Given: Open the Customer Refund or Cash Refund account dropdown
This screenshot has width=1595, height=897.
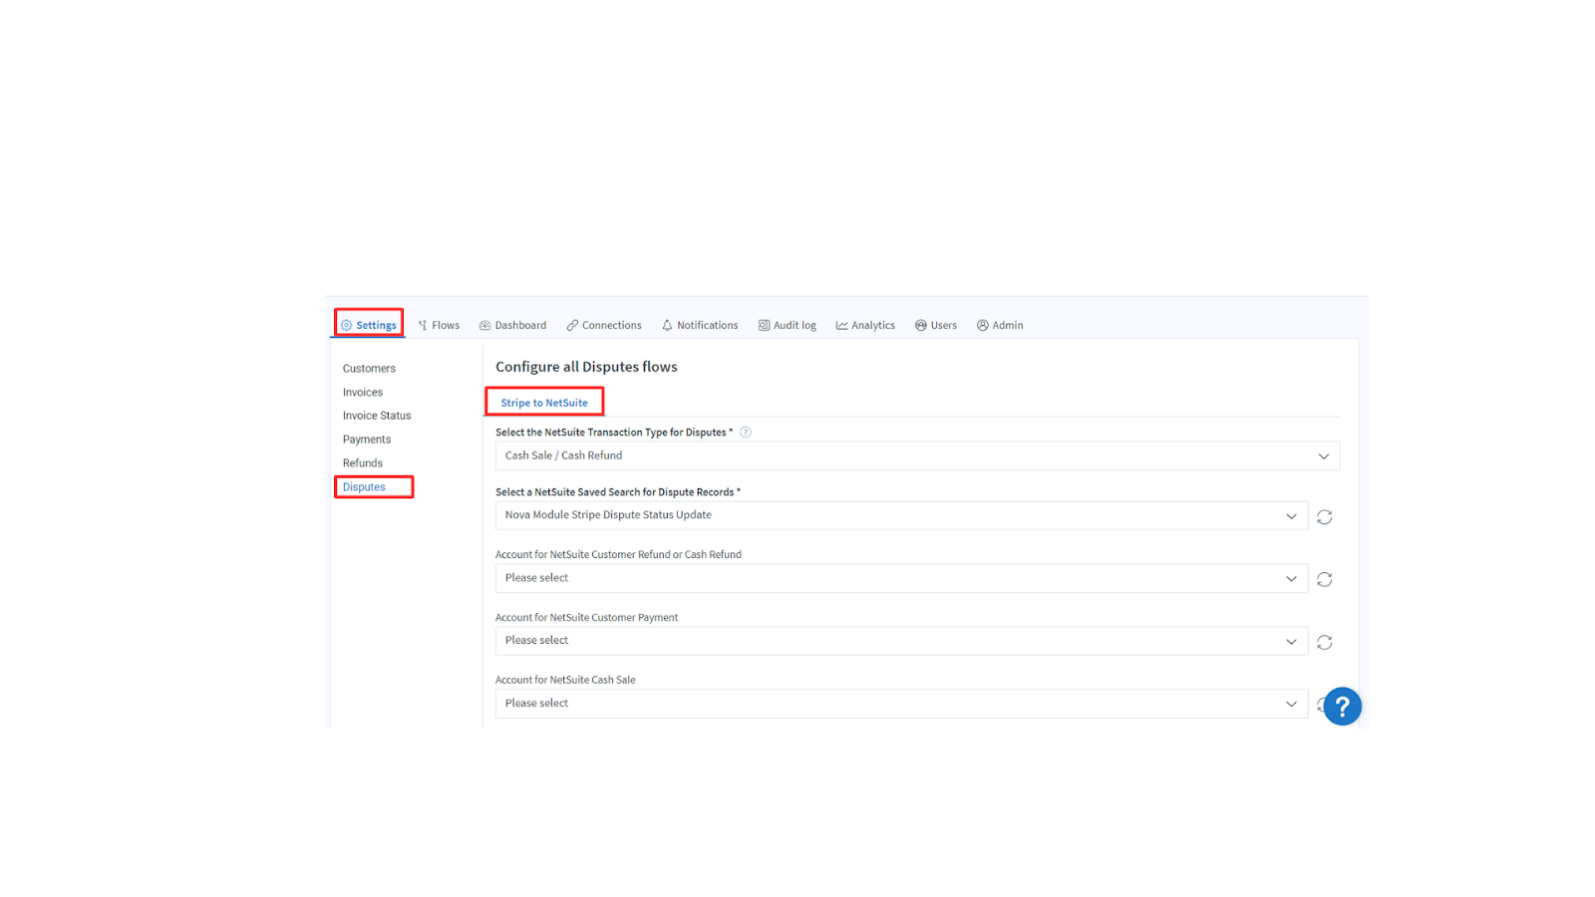Looking at the screenshot, I should click(901, 578).
